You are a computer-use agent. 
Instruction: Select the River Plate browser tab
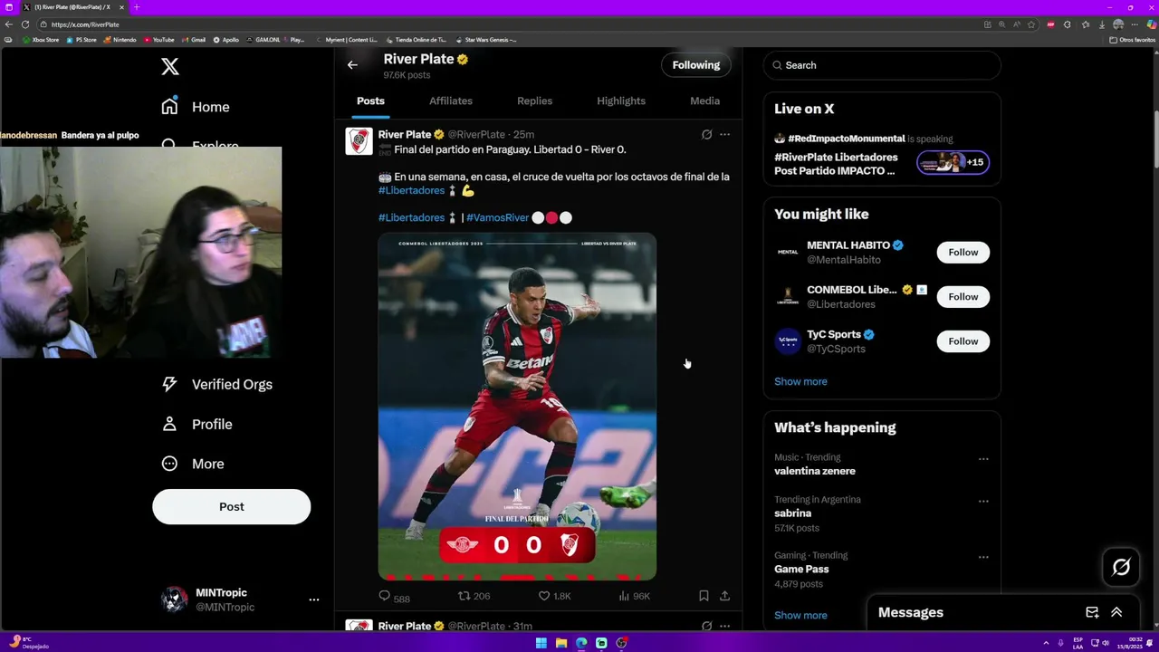click(x=72, y=7)
